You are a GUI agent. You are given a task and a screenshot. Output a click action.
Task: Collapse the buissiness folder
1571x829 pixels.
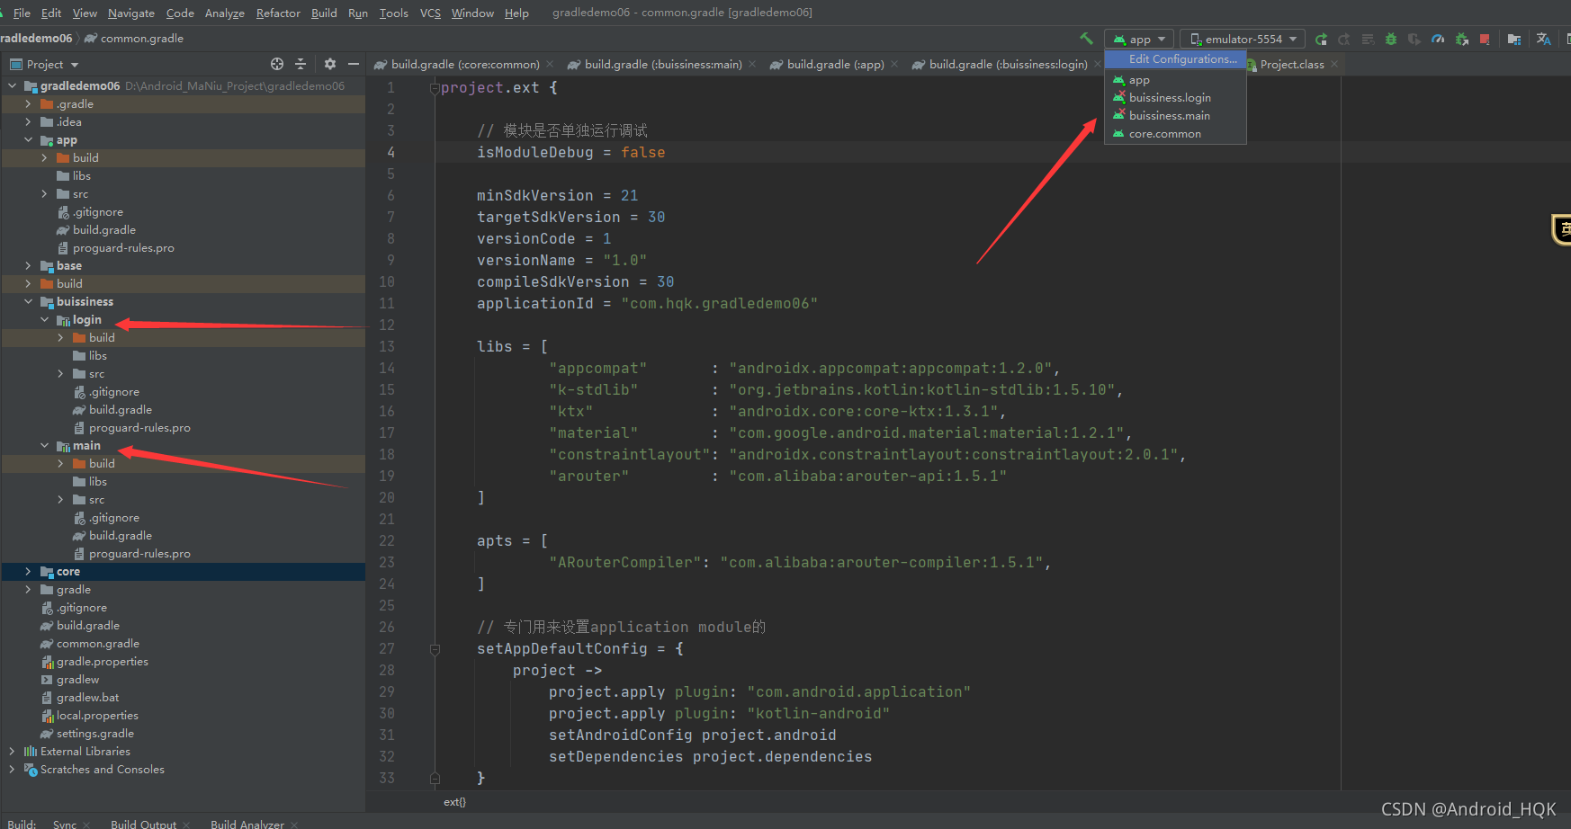pos(28,301)
